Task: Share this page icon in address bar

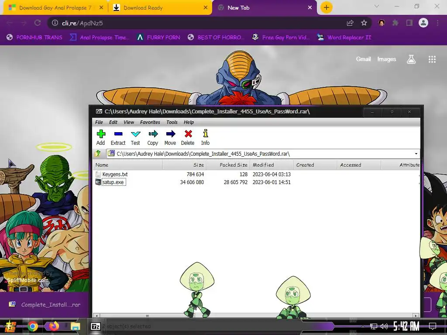Action: [x=350, y=23]
